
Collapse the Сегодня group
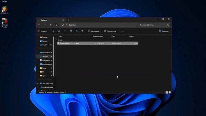coord(57,40)
